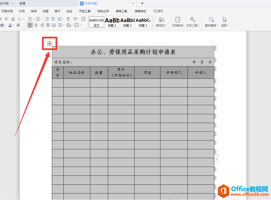Open paragraph marks dropdown arrow
Image resolution: width=271 pixels, height=200 pixels.
coord(78,19)
